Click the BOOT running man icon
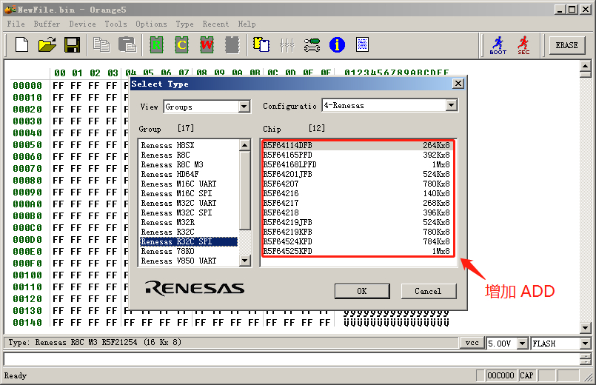The height and width of the screenshot is (385, 596). (x=498, y=45)
